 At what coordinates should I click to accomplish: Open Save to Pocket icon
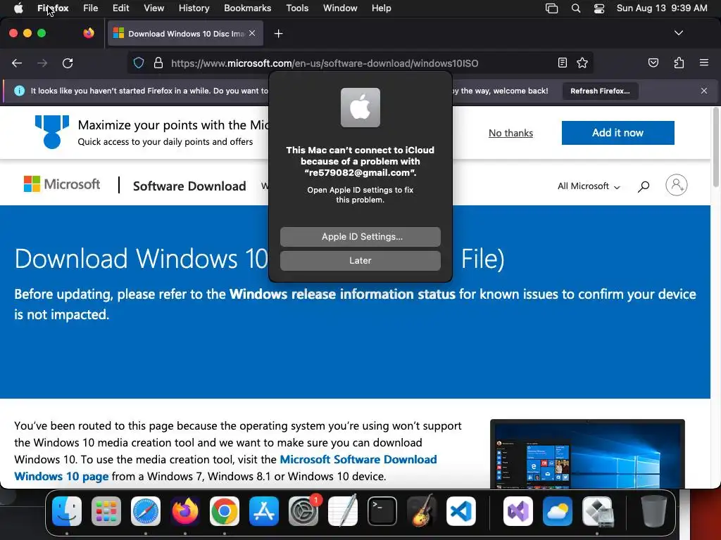[x=653, y=63]
